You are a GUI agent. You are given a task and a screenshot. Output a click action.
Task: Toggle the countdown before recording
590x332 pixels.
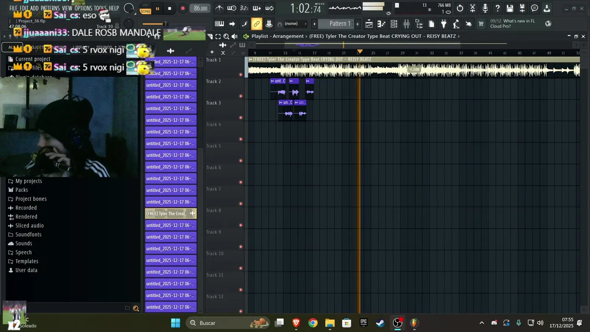point(244,8)
